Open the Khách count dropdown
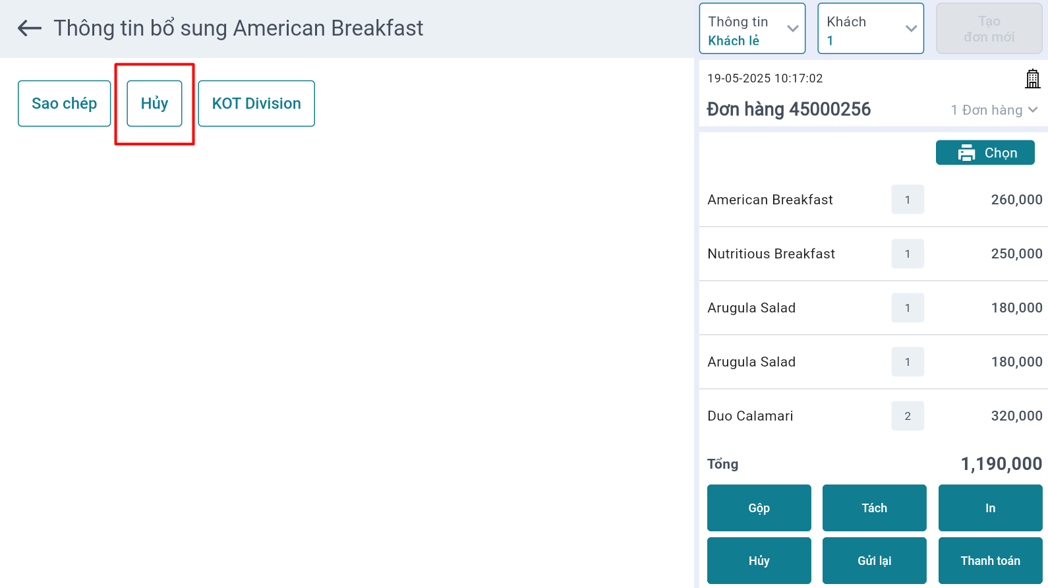Viewport: 1048px width, 588px height. (870, 29)
